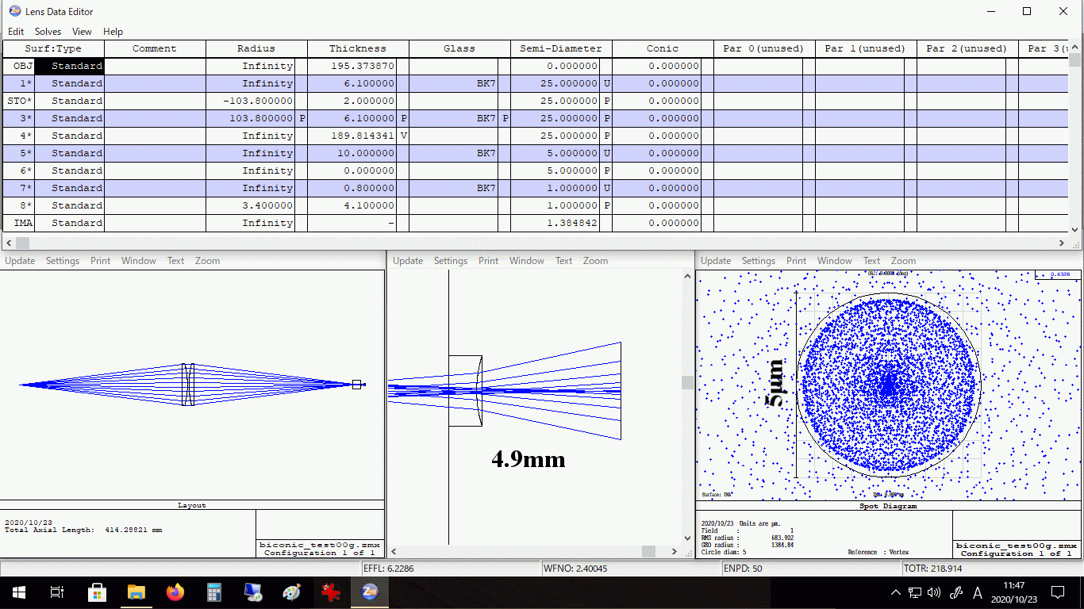Launch Firefox from the taskbar
1084x609 pixels.
pos(175,592)
